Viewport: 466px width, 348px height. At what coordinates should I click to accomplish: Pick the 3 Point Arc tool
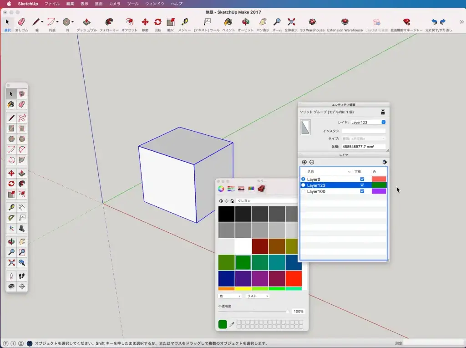[x=11, y=160]
